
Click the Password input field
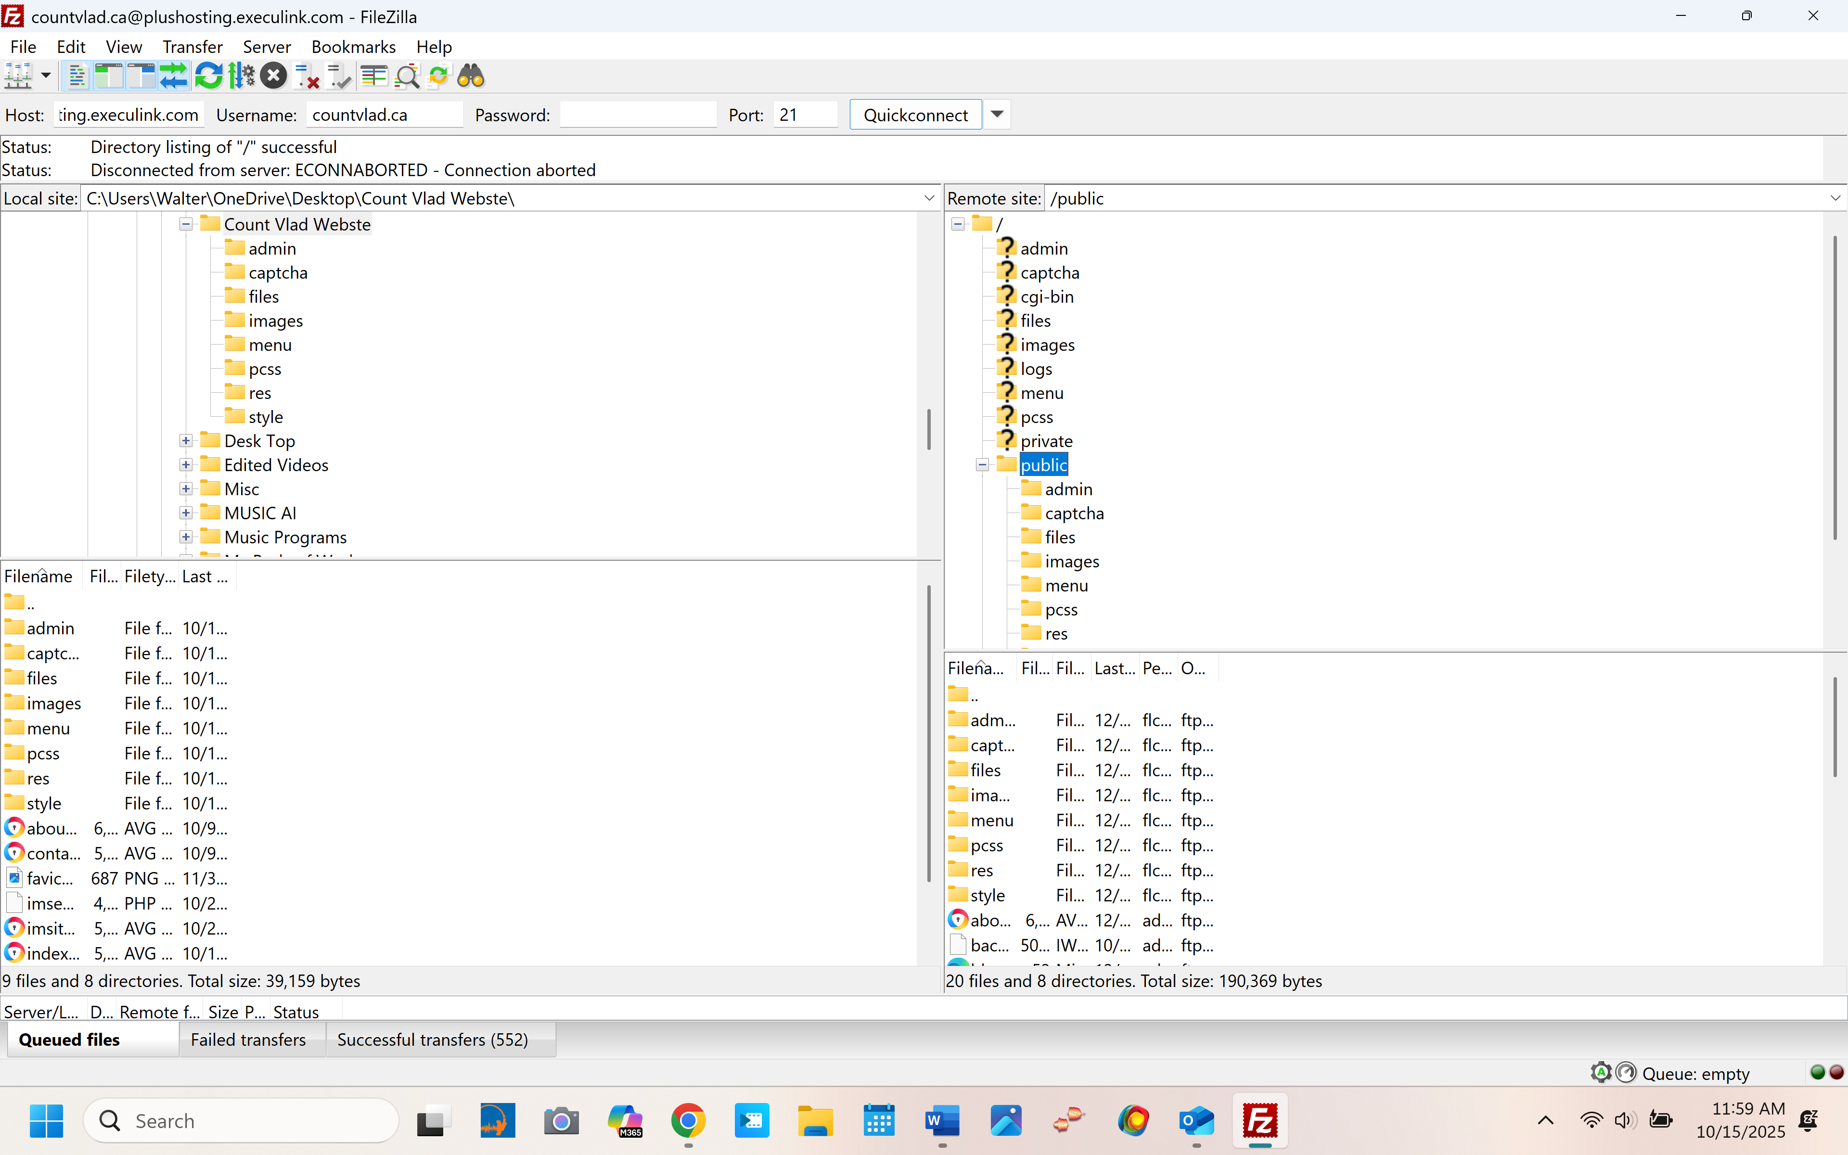[x=638, y=115]
